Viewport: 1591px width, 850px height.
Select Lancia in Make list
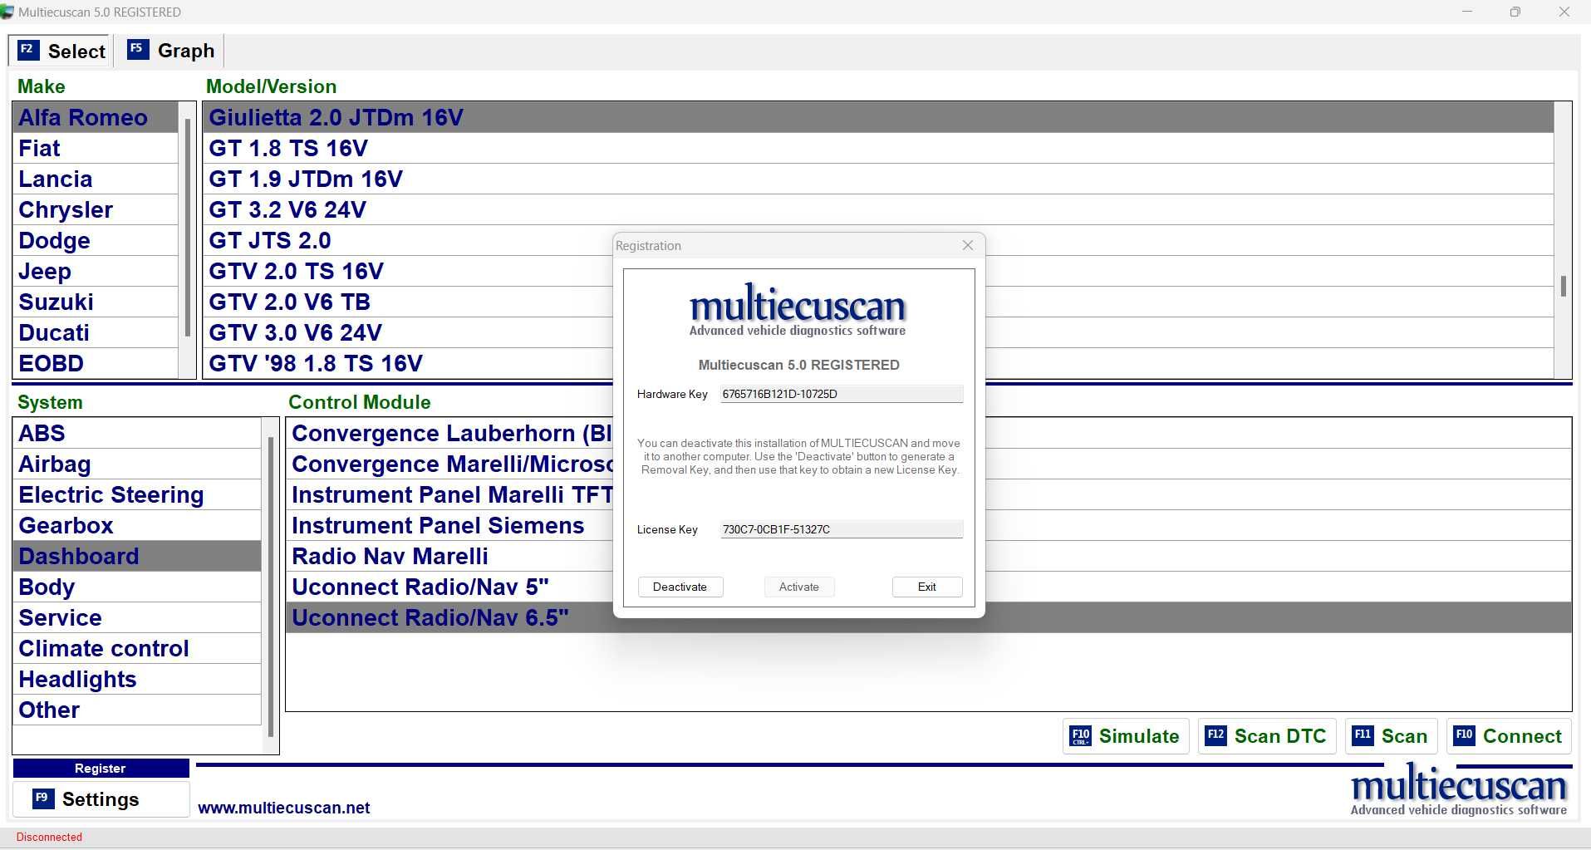click(x=96, y=179)
